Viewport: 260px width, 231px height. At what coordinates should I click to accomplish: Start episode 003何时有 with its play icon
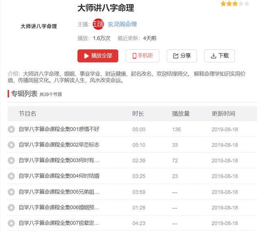(x=11, y=161)
